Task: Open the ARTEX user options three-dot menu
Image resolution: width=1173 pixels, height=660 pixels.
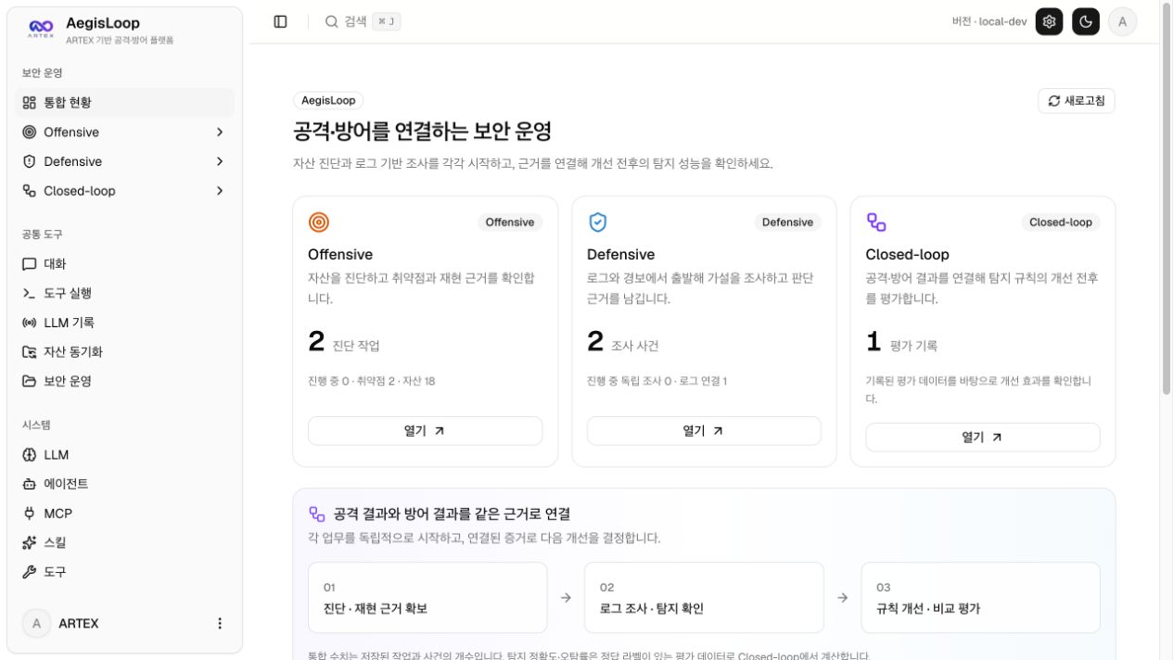Action: [x=220, y=624]
